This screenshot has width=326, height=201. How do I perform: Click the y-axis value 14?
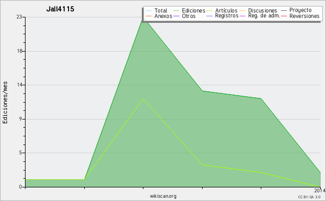pos(20,85)
